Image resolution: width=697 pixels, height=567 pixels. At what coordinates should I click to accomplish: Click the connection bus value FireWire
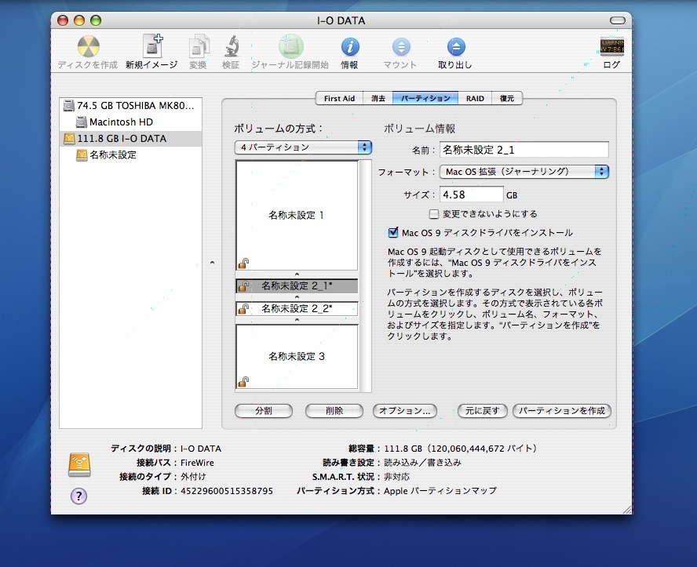(x=197, y=463)
